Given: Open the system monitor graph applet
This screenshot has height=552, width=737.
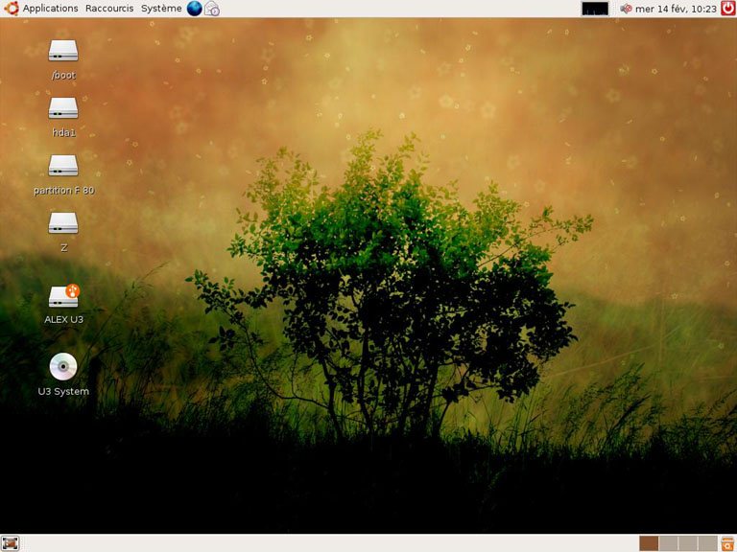Looking at the screenshot, I should point(595,9).
